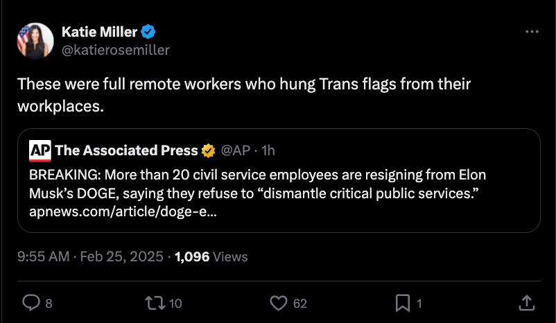Open Katie Miller's profile picture
Screen dimensions: 556x323
click(35, 41)
